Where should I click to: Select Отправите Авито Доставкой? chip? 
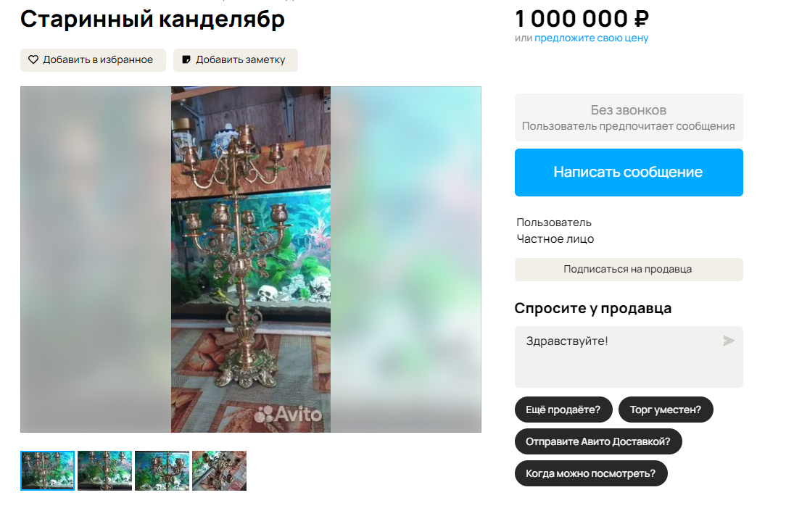pos(598,441)
